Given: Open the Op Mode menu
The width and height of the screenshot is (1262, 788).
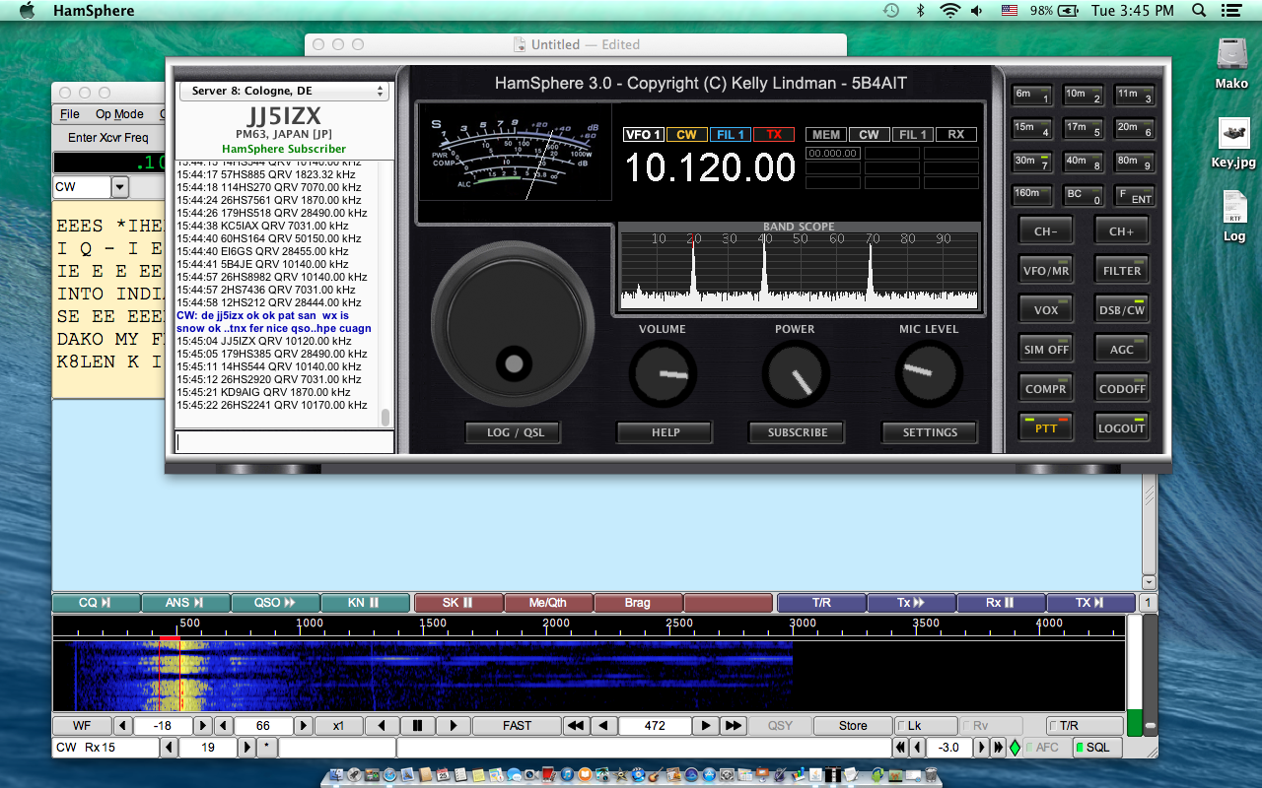Looking at the screenshot, I should (119, 114).
